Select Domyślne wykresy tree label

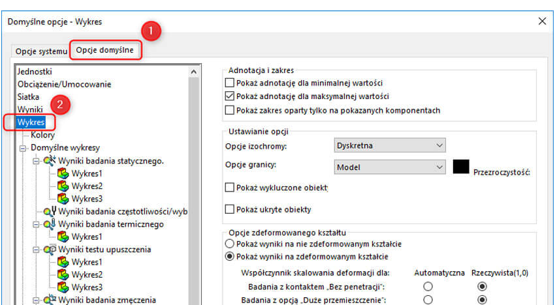[x=65, y=147]
